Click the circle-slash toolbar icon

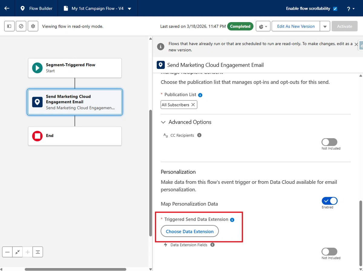[x=21, y=26]
